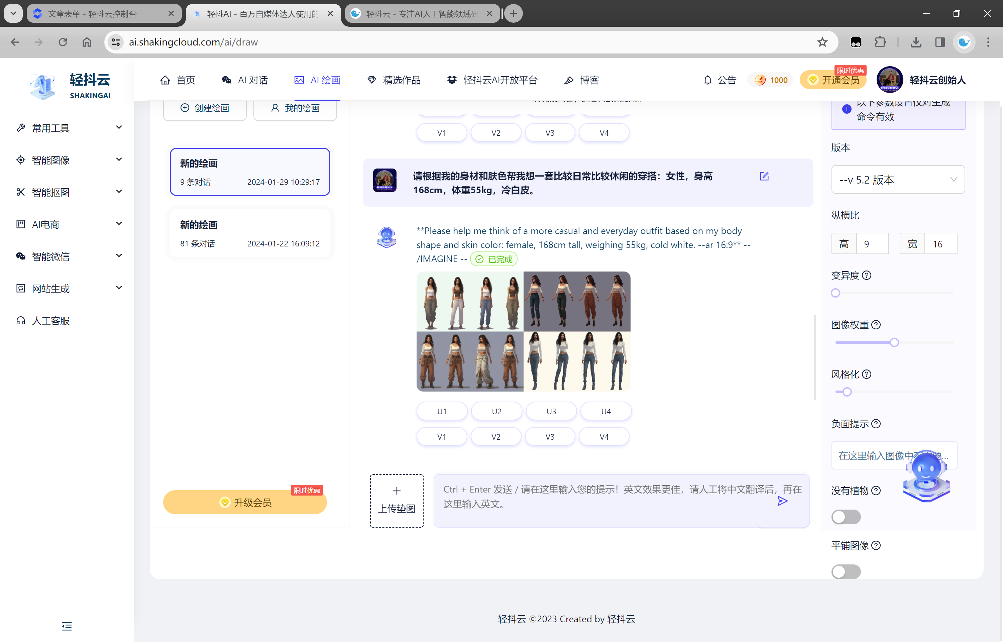Select 新的绘画 with 9 条对话
This screenshot has width=1003, height=642.
tap(250, 172)
